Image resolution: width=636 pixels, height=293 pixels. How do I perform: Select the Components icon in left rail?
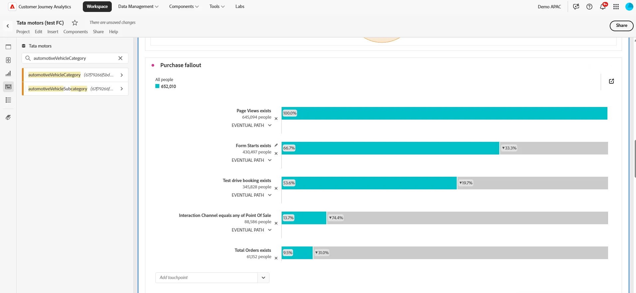point(8,87)
